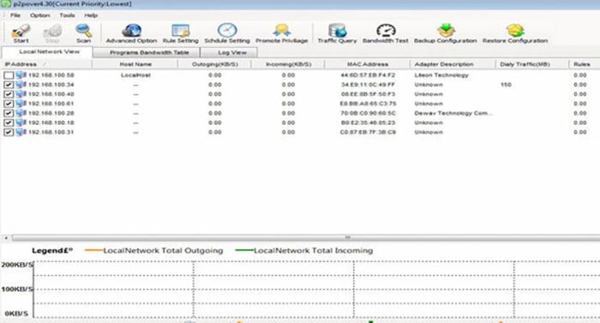Switch to Programs Bandwidth Table tab

tap(147, 52)
